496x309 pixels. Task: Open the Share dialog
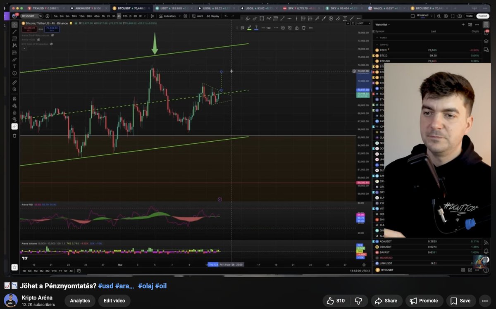pyautogui.click(x=386, y=301)
